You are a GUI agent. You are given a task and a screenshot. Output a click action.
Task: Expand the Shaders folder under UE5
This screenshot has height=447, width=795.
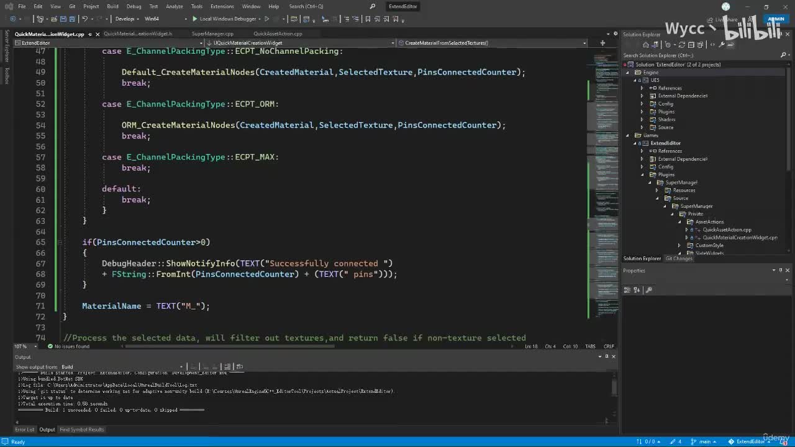click(642, 119)
